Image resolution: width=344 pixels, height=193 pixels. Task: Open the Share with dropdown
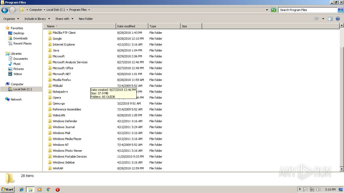click(x=64, y=19)
